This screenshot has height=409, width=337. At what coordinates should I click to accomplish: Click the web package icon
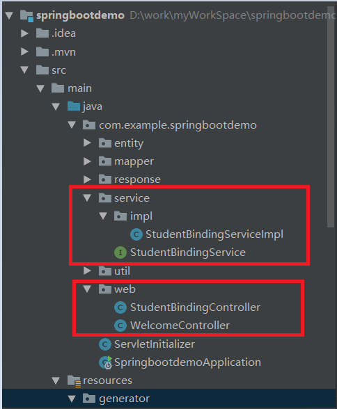(105, 289)
